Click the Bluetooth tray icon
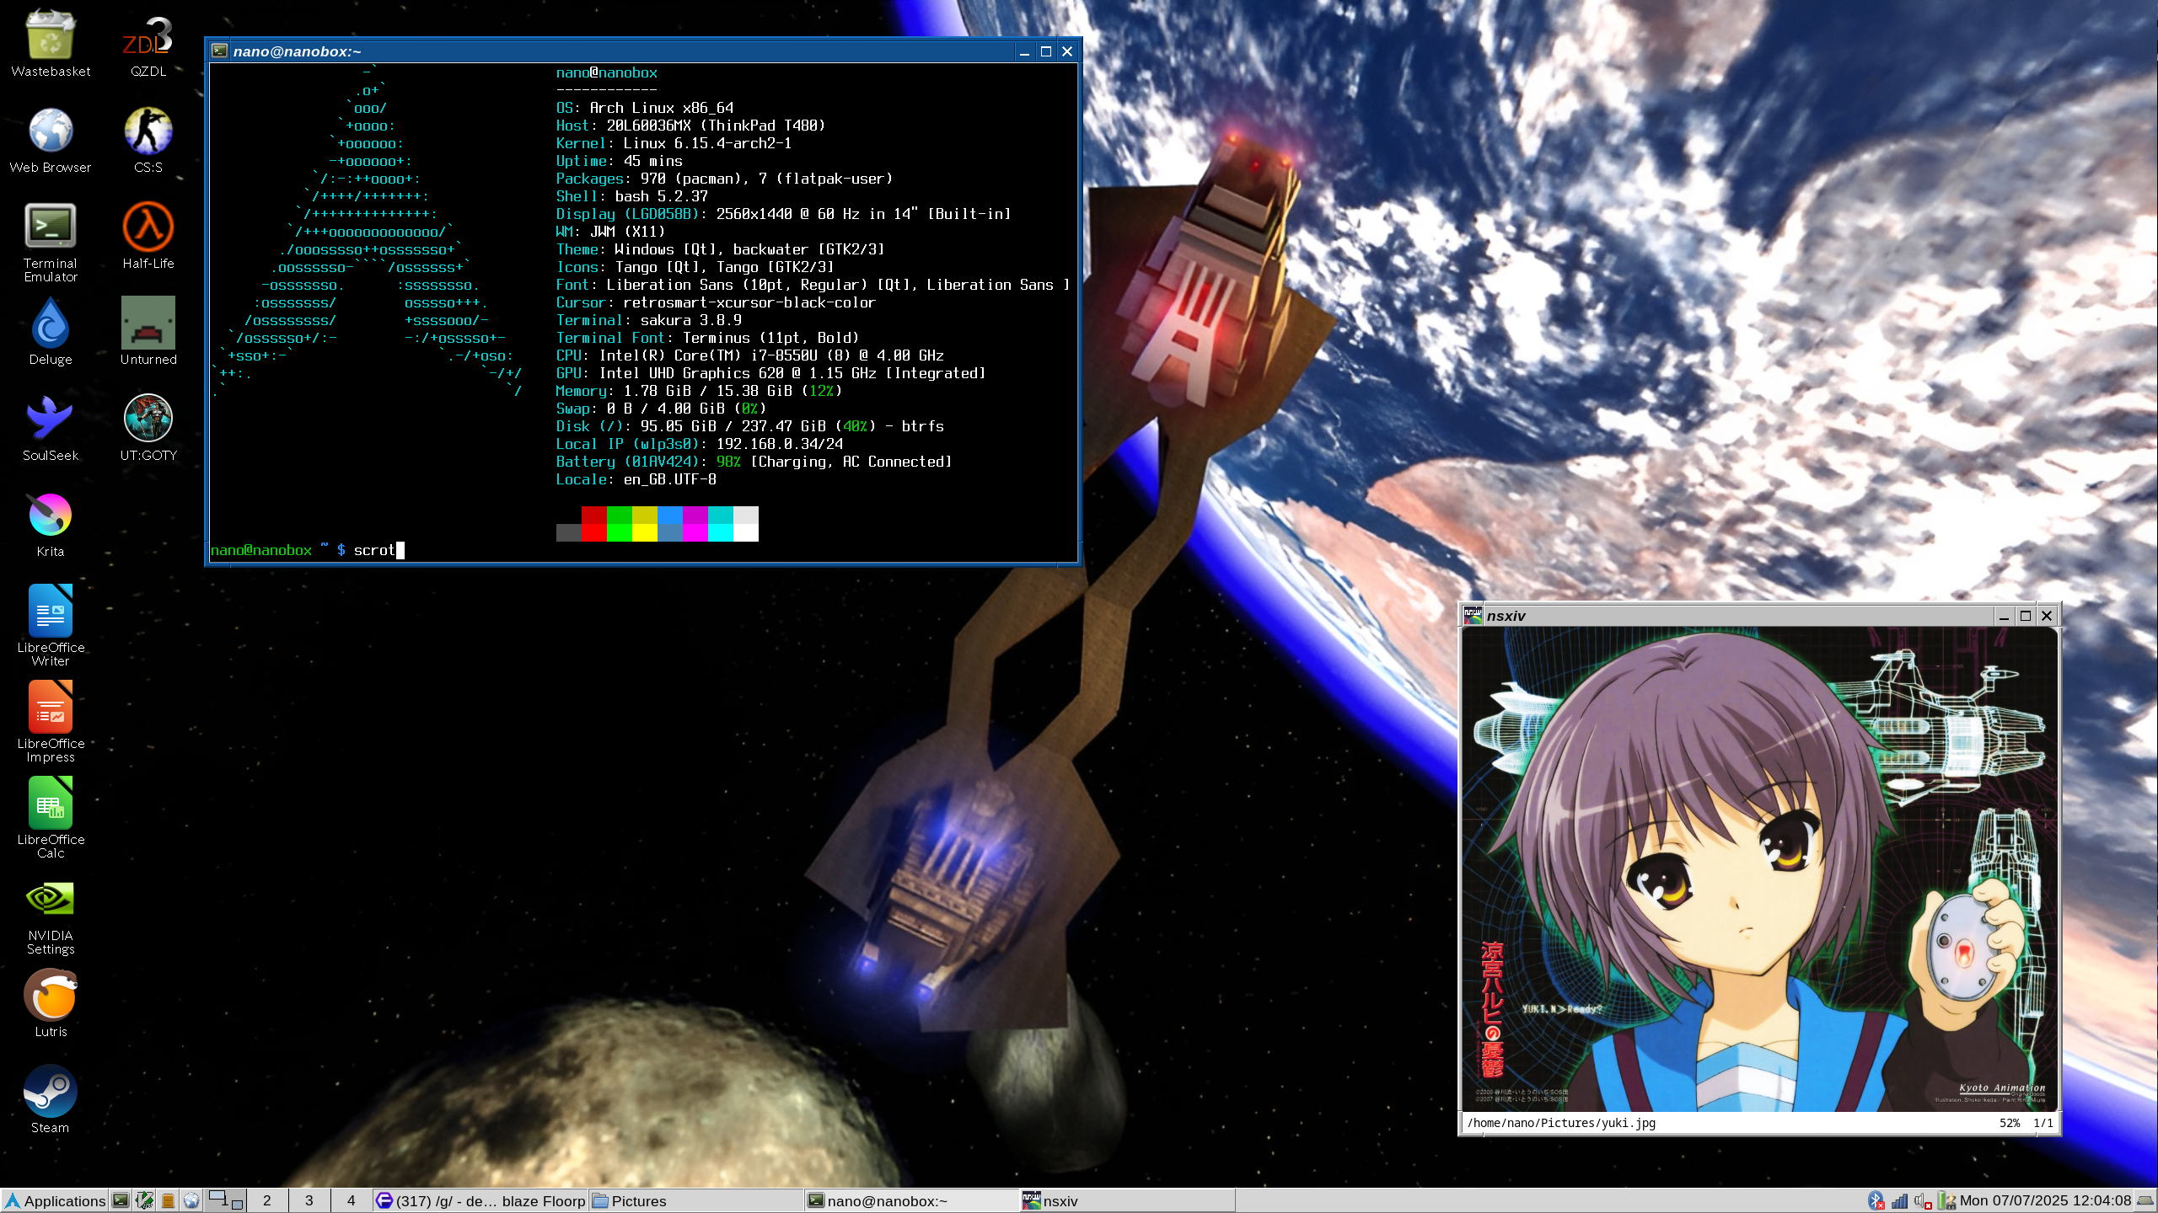The height and width of the screenshot is (1213, 2158). (1876, 1201)
